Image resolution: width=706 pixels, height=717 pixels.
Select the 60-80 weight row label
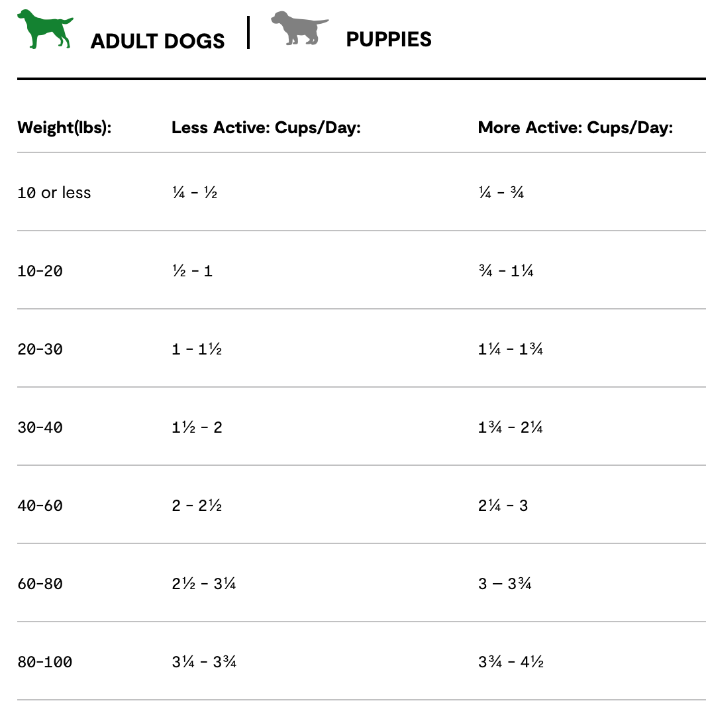pos(40,584)
